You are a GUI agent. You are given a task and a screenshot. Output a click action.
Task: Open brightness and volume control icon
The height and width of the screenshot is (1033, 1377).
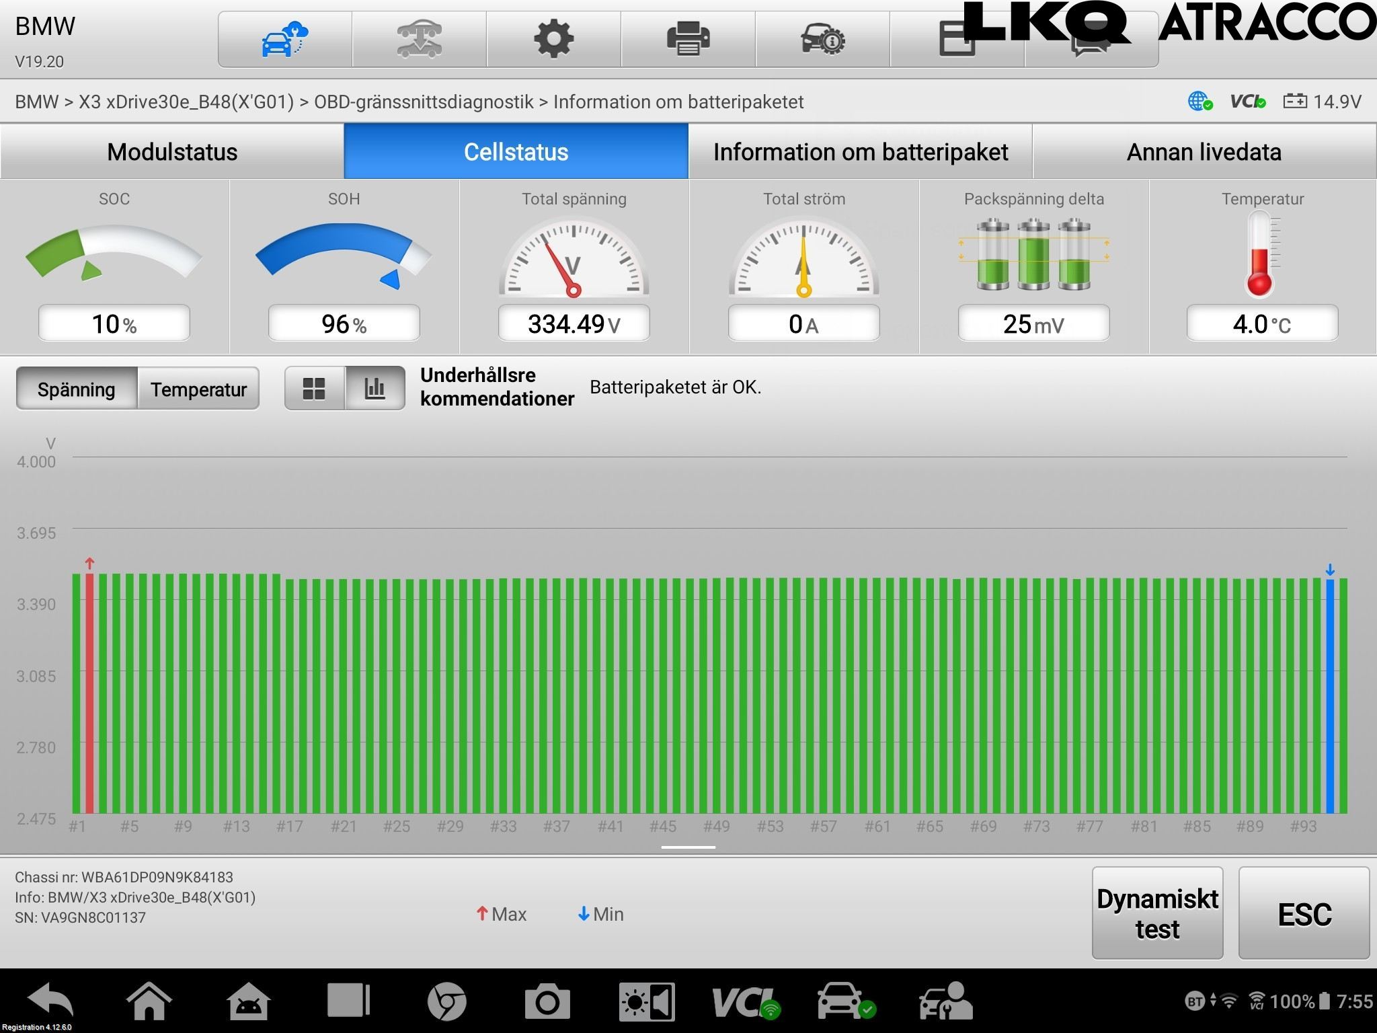(x=646, y=1002)
